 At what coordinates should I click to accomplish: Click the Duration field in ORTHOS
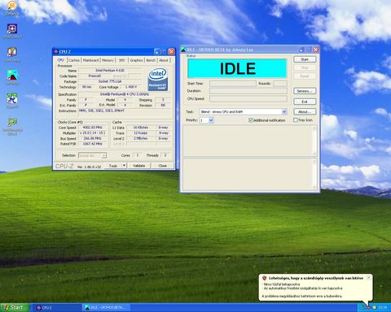[x=248, y=91]
